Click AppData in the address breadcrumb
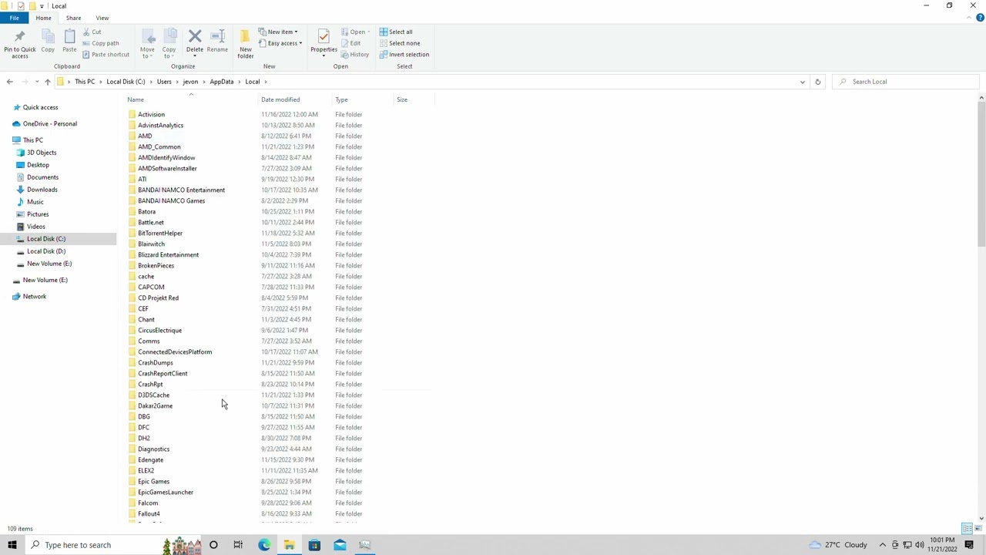This screenshot has height=555, width=986. [x=221, y=82]
